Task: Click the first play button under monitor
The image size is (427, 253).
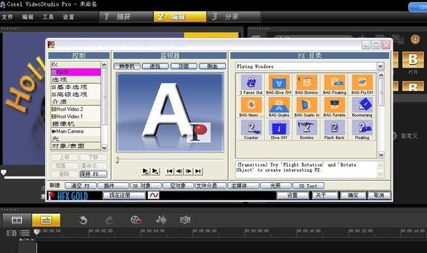Action: point(145,171)
